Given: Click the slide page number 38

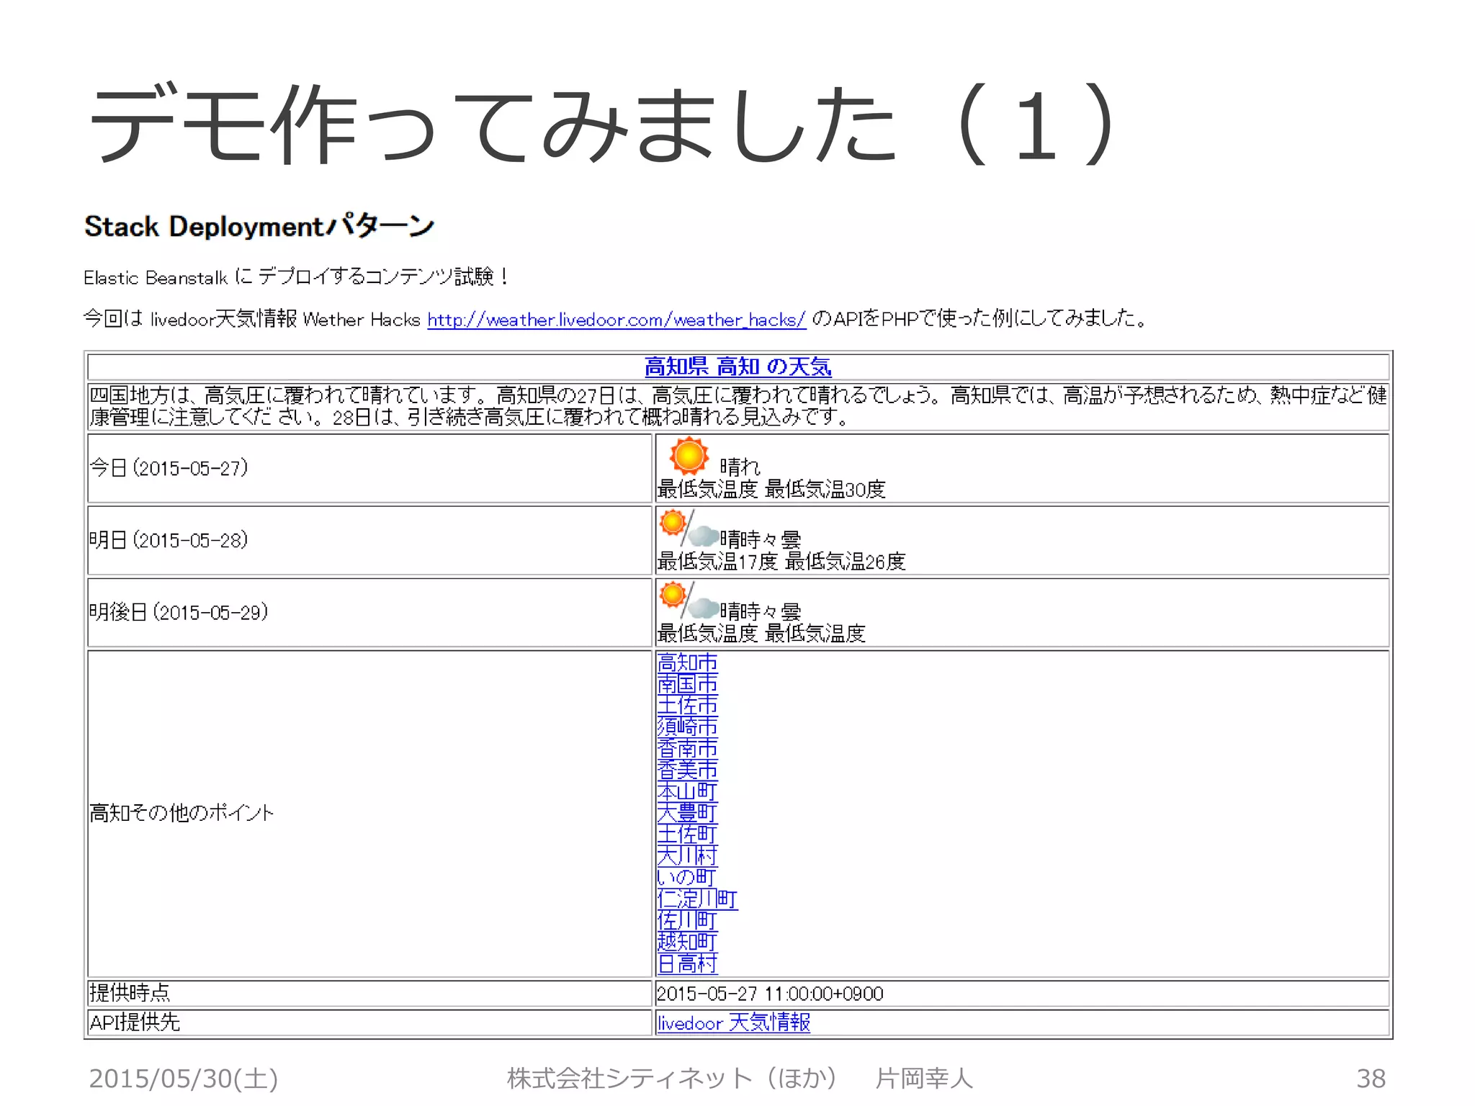Looking at the screenshot, I should pyautogui.click(x=1371, y=1079).
